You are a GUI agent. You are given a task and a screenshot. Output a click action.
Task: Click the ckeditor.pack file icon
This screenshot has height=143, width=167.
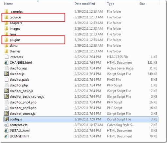pyautogui.click(x=7, y=79)
